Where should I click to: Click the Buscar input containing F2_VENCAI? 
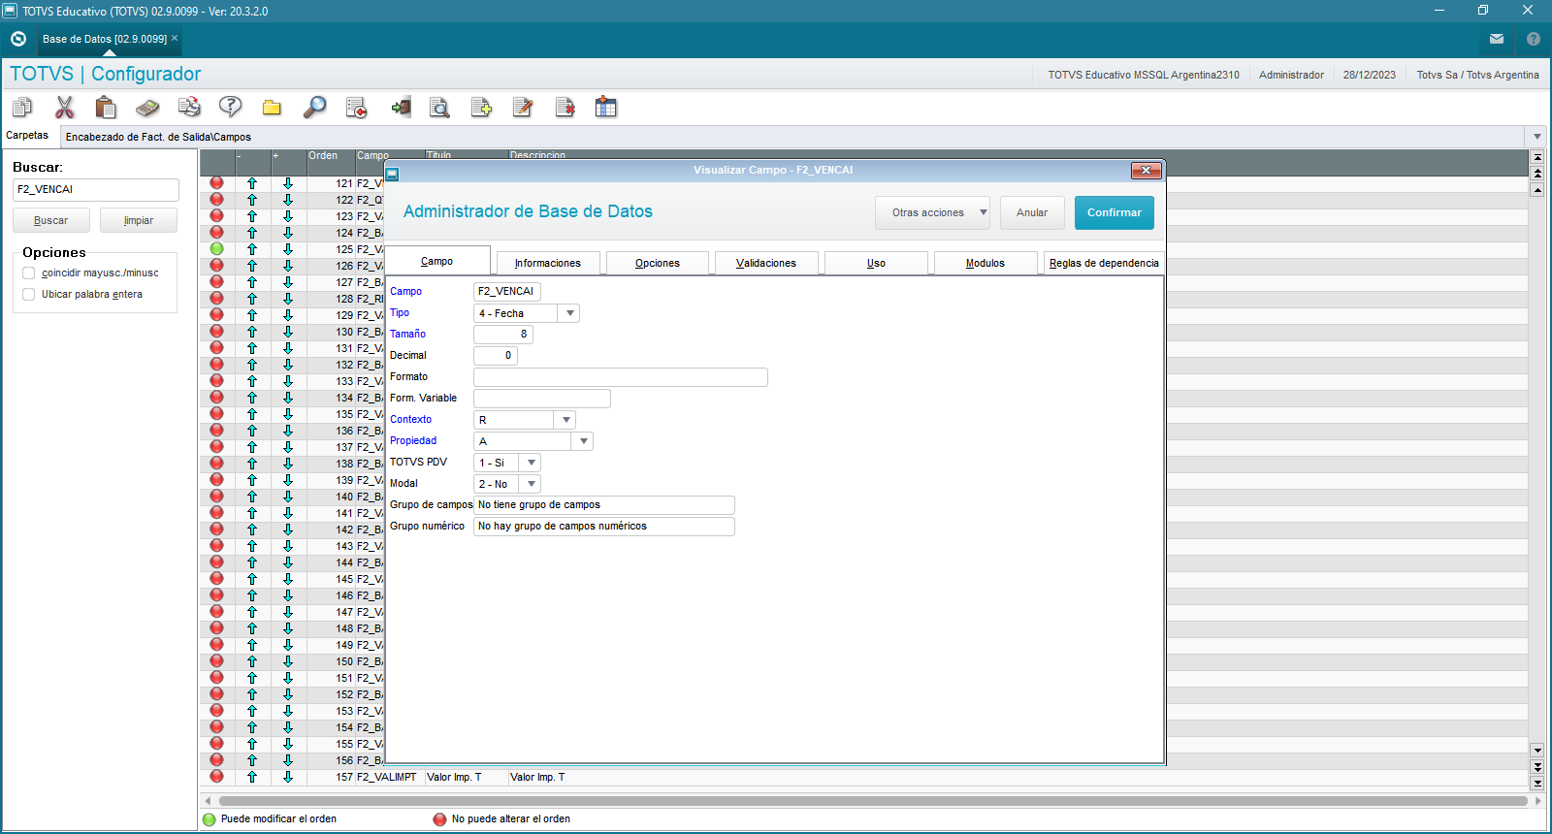96,190
